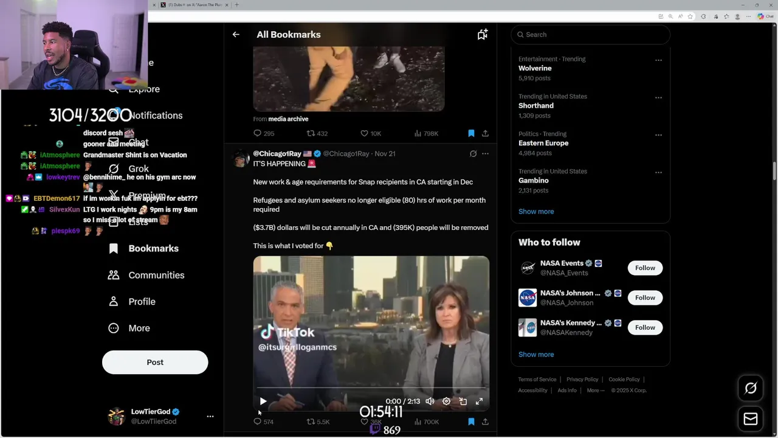The width and height of the screenshot is (778, 438).
Task: Go back using the arrow beside All Bookmarks
Action: point(236,35)
